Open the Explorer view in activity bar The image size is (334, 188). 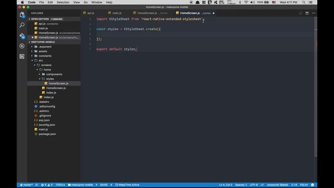pos(22,15)
